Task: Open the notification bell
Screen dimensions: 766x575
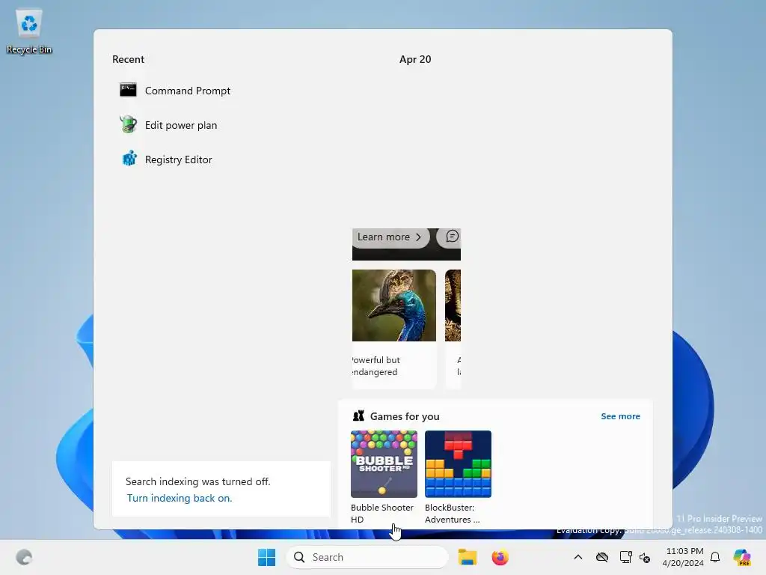Action: 715,557
